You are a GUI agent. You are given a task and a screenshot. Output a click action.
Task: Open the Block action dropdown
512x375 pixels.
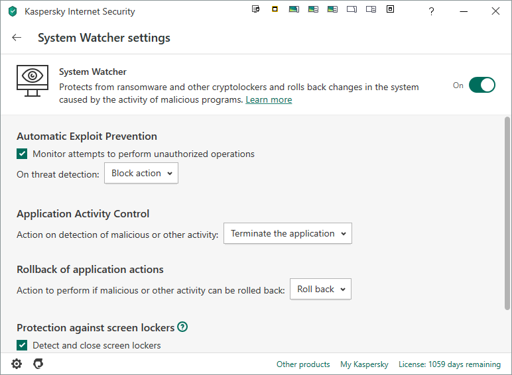click(x=141, y=173)
